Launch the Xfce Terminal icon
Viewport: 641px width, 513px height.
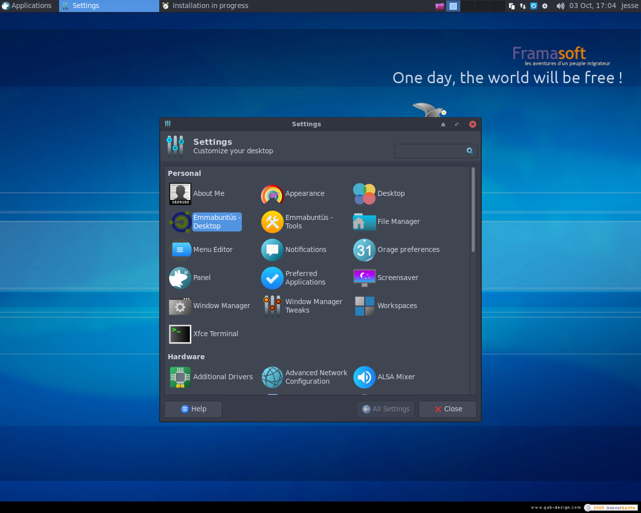(x=180, y=334)
